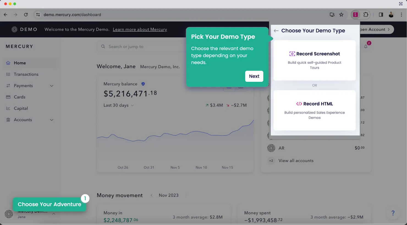Open notifications bell with badge
The height and width of the screenshot is (225, 407).
366,46
